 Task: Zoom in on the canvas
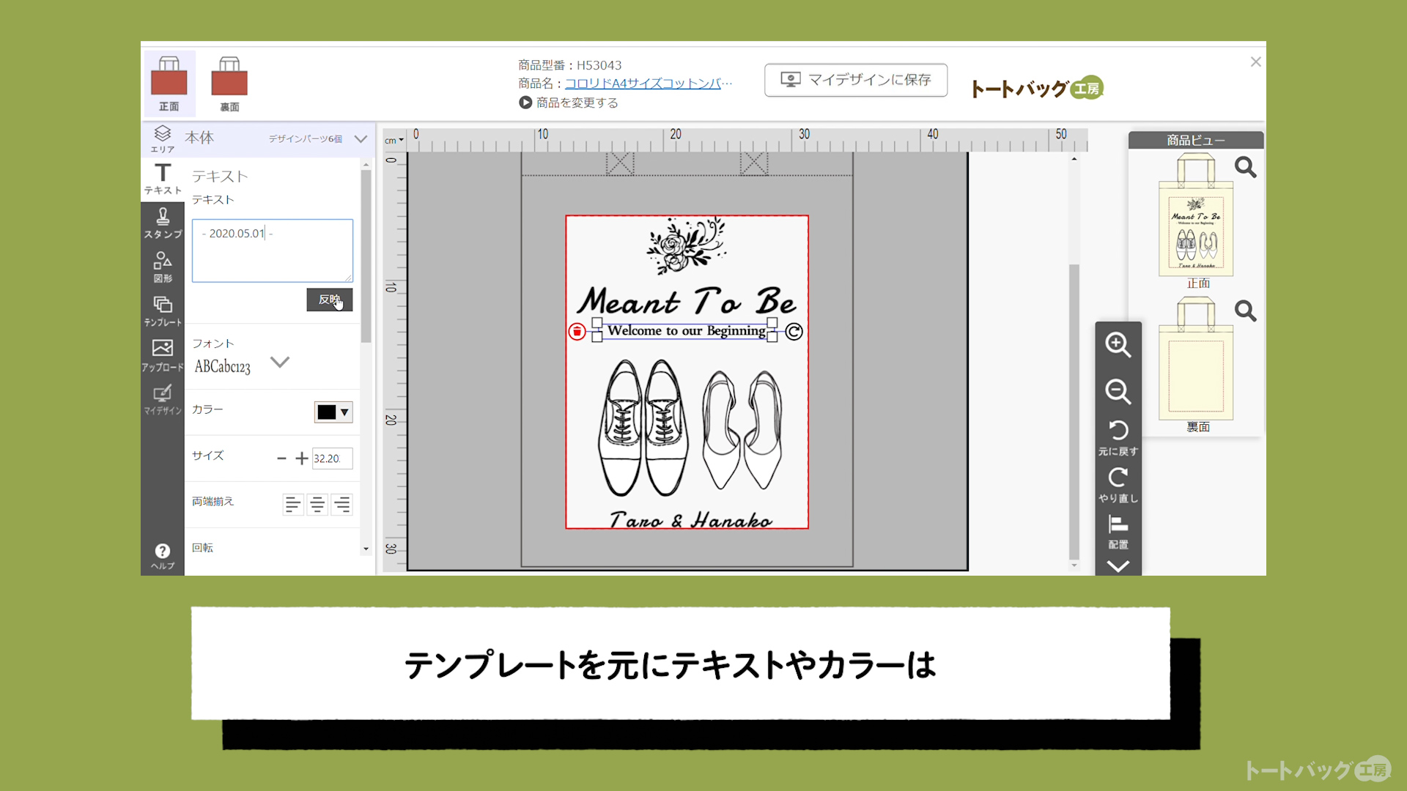tap(1118, 345)
